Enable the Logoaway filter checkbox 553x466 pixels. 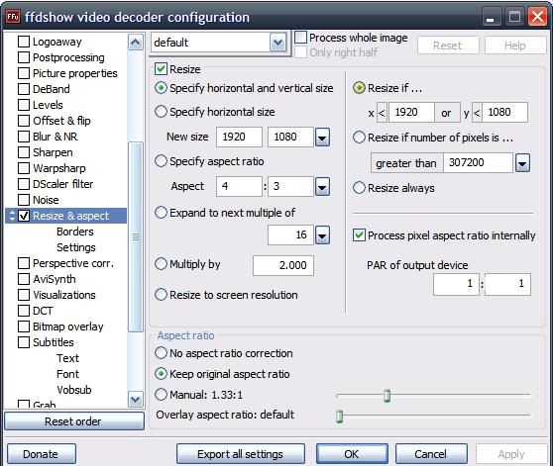coord(24,42)
